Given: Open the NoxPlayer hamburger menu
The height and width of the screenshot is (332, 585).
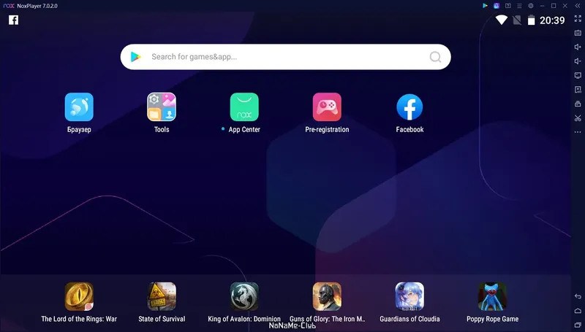Looking at the screenshot, I should pyautogui.click(x=519, y=6).
